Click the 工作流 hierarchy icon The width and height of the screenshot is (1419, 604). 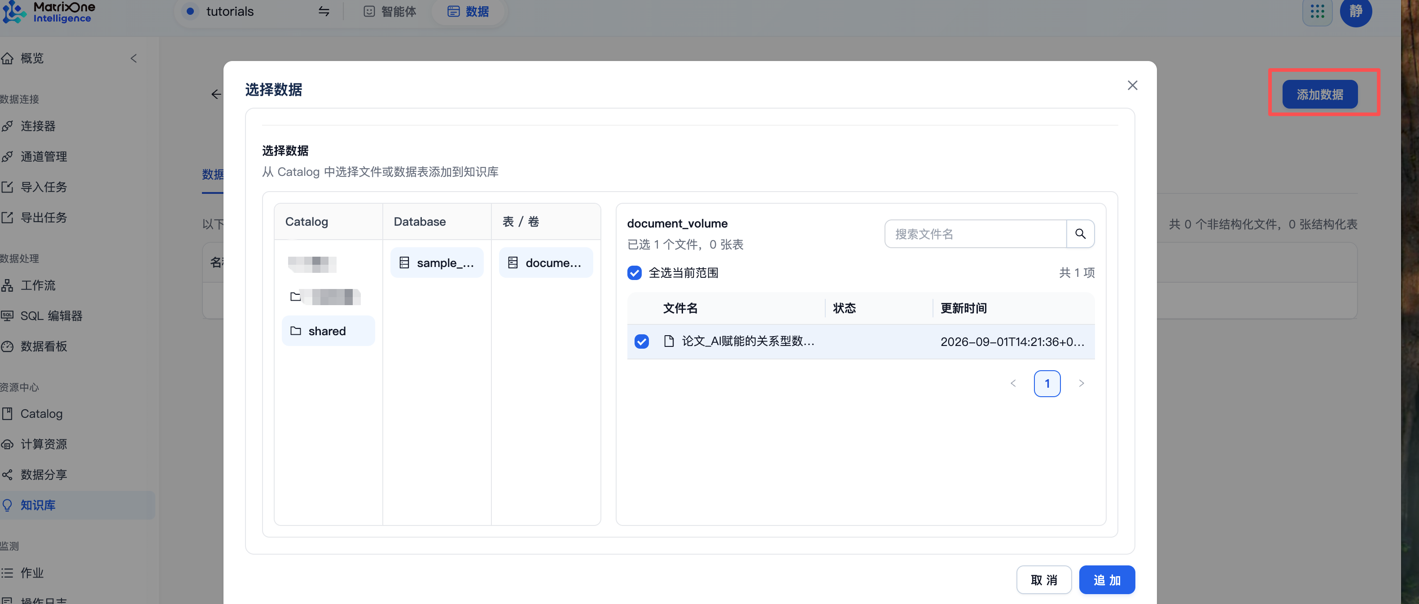click(7, 285)
